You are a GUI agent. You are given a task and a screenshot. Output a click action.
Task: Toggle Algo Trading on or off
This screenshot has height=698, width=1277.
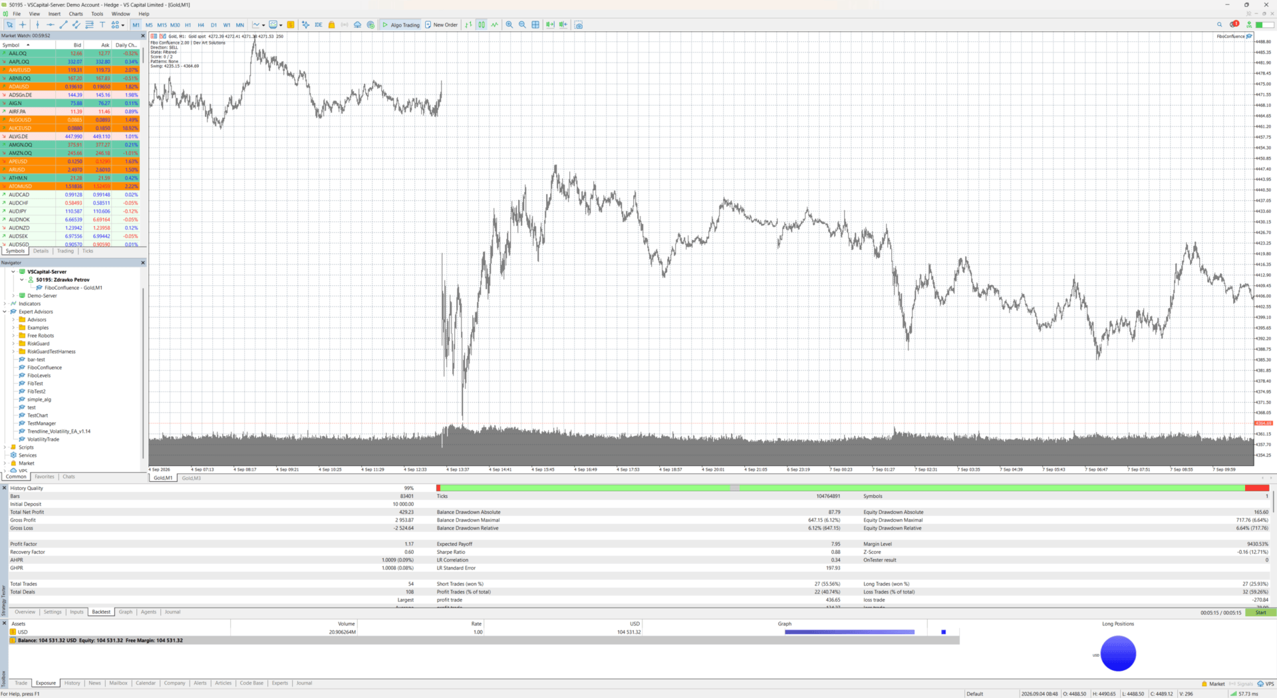pos(401,25)
